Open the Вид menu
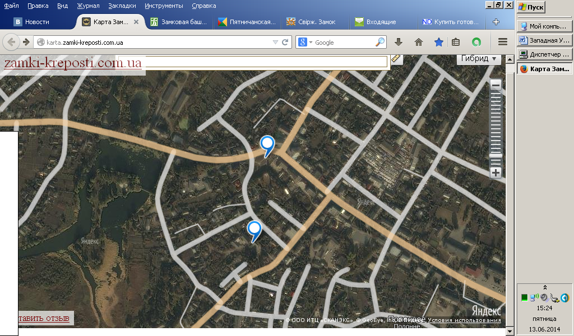This screenshot has width=574, height=336. click(63, 6)
